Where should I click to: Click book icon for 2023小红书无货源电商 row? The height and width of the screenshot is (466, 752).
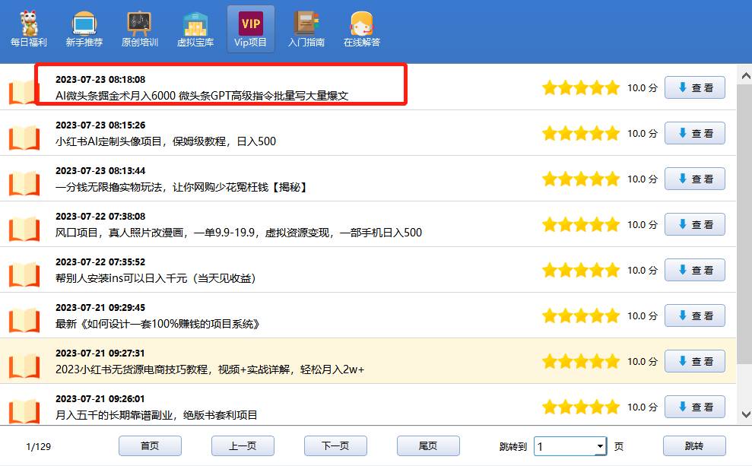coord(24,366)
